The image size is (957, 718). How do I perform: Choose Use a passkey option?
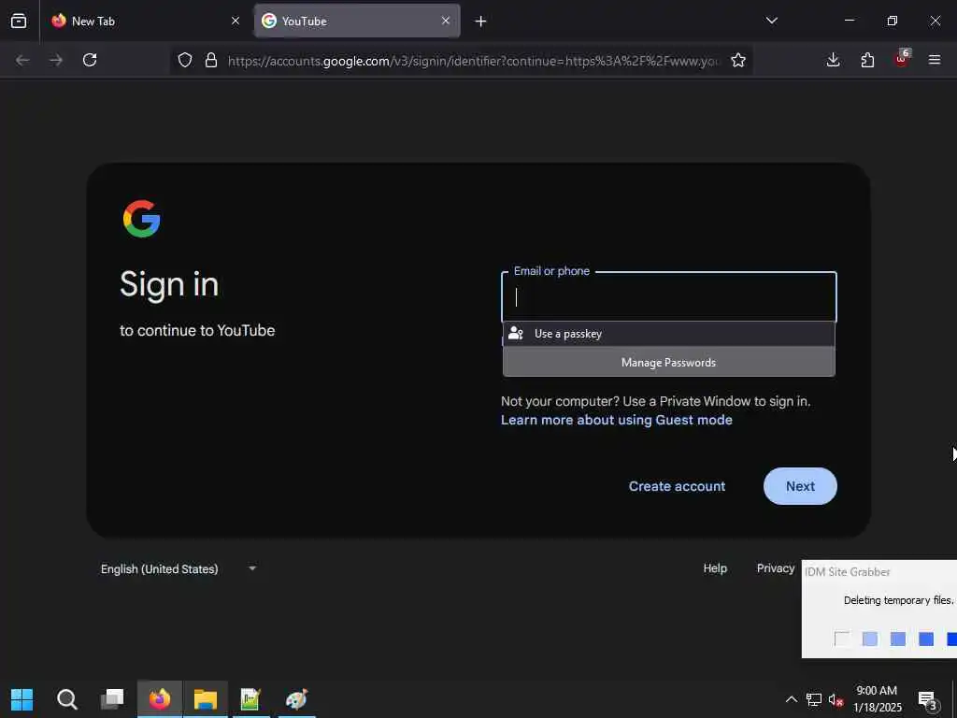669,334
